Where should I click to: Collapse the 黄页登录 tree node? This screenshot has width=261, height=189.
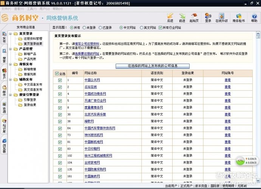pyautogui.click(x=11, y=34)
